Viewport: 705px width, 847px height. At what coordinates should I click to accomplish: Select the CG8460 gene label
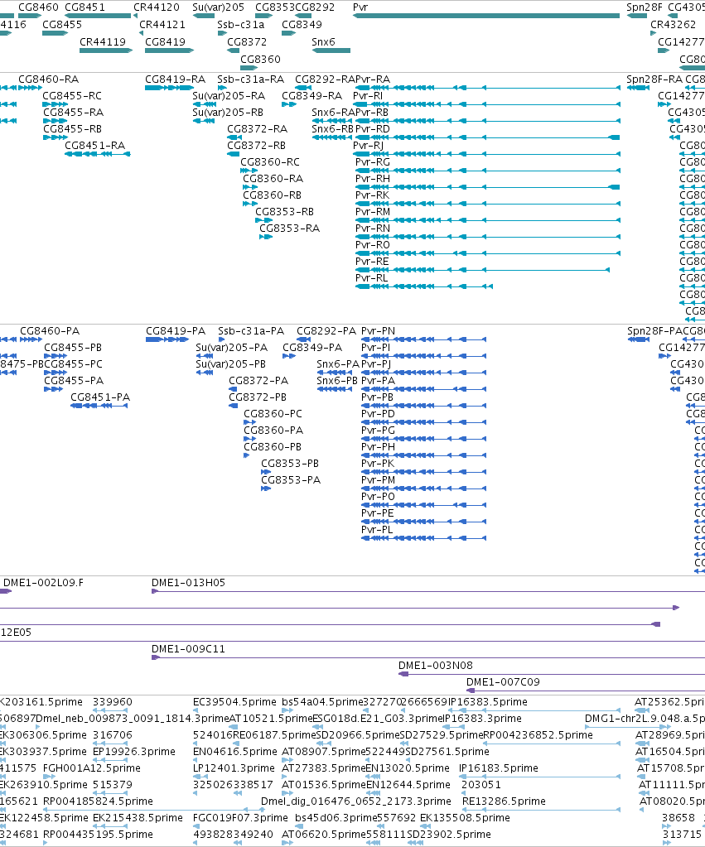[x=38, y=7]
